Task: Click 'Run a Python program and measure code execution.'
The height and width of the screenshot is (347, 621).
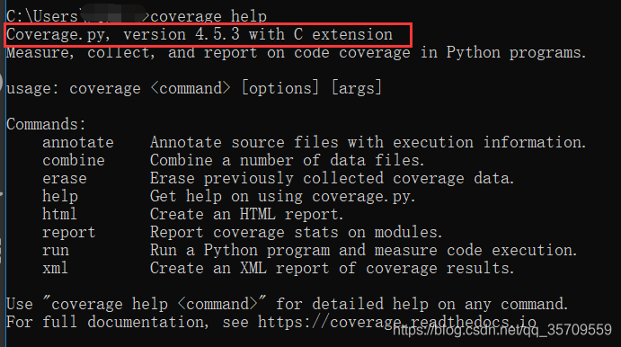Action: 364,250
